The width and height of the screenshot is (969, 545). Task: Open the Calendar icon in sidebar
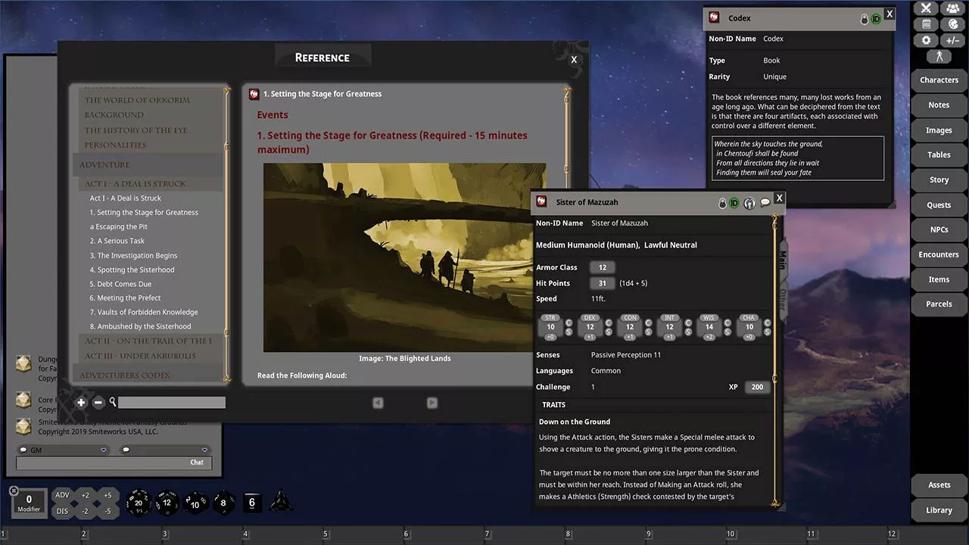[926, 24]
